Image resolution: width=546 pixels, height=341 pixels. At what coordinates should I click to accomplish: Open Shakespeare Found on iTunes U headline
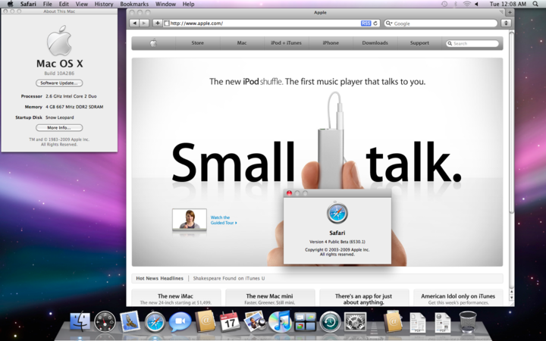(x=229, y=278)
